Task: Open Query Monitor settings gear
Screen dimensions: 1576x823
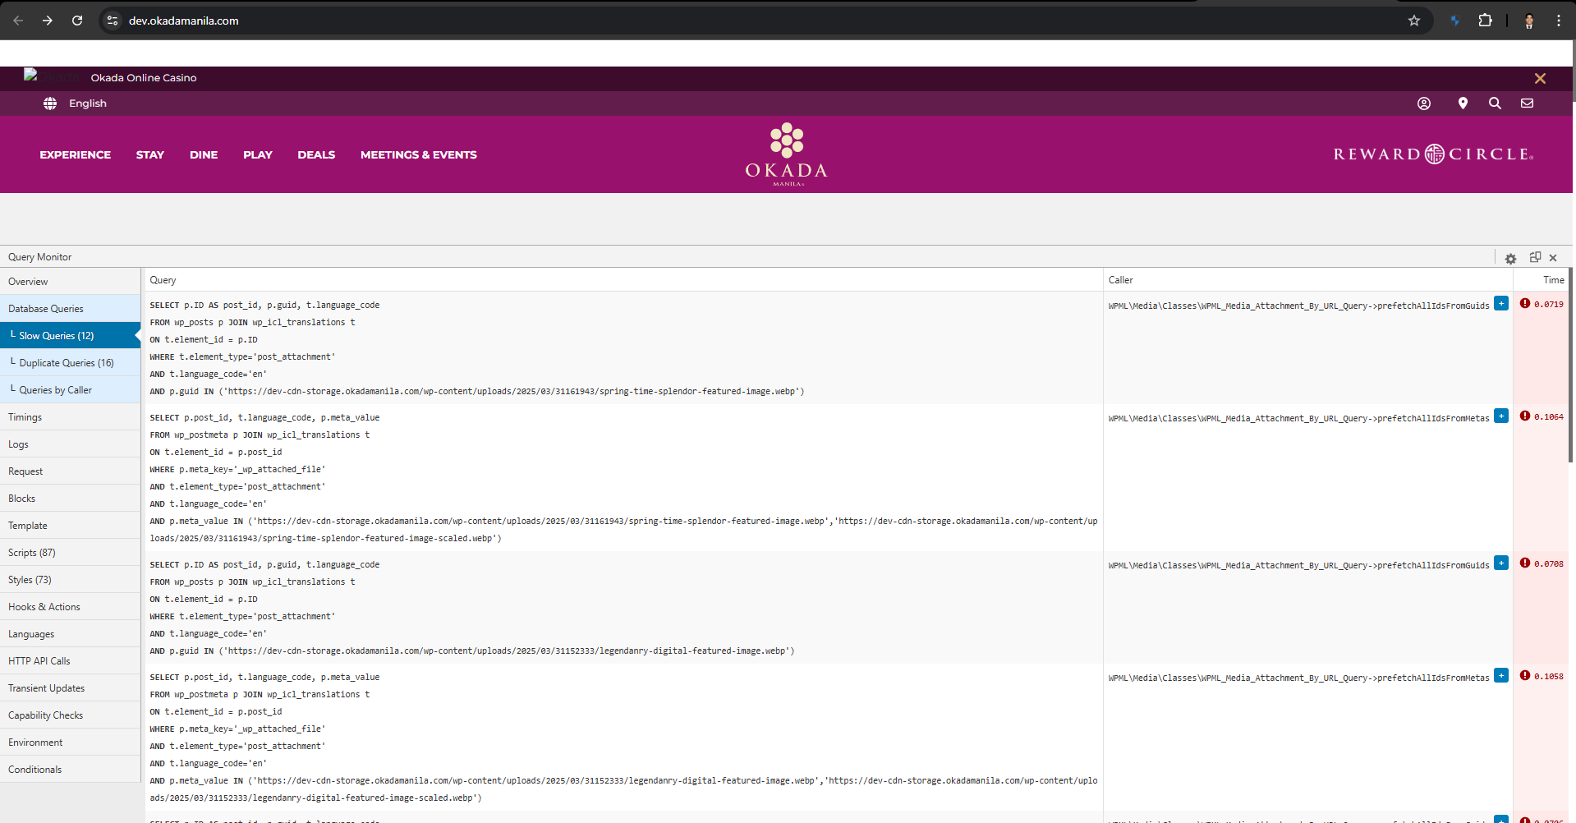Action: (1510, 258)
